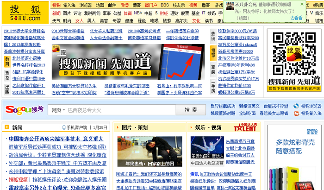Viewport: 324px width, 190px height.
Task: Click the Sohu.com logo
Action: click(25, 12)
